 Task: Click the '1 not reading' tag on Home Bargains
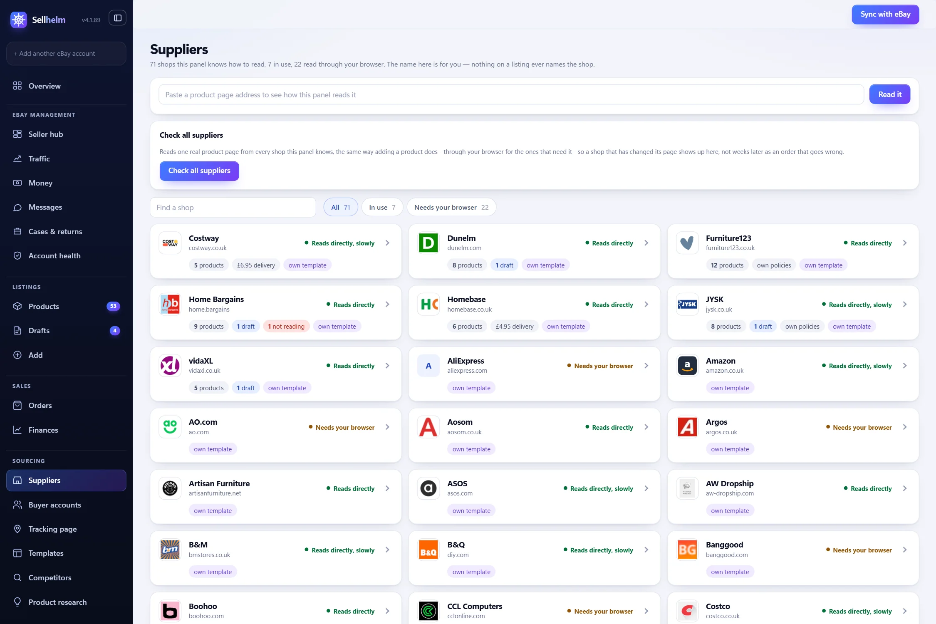[286, 327]
